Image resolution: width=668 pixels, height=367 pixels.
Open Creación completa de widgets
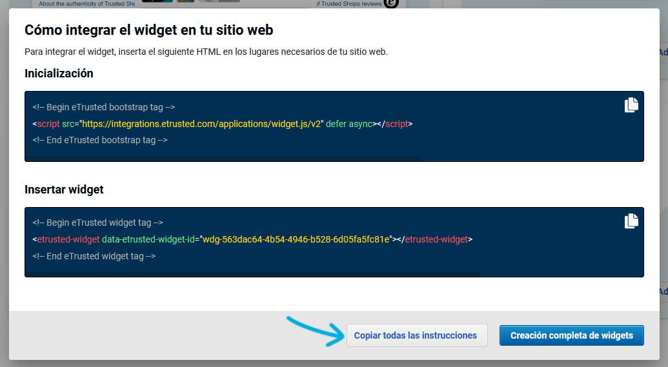[x=572, y=335]
